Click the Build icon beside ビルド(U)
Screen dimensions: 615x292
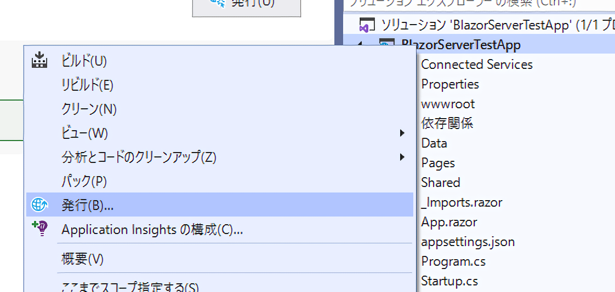tap(39, 61)
